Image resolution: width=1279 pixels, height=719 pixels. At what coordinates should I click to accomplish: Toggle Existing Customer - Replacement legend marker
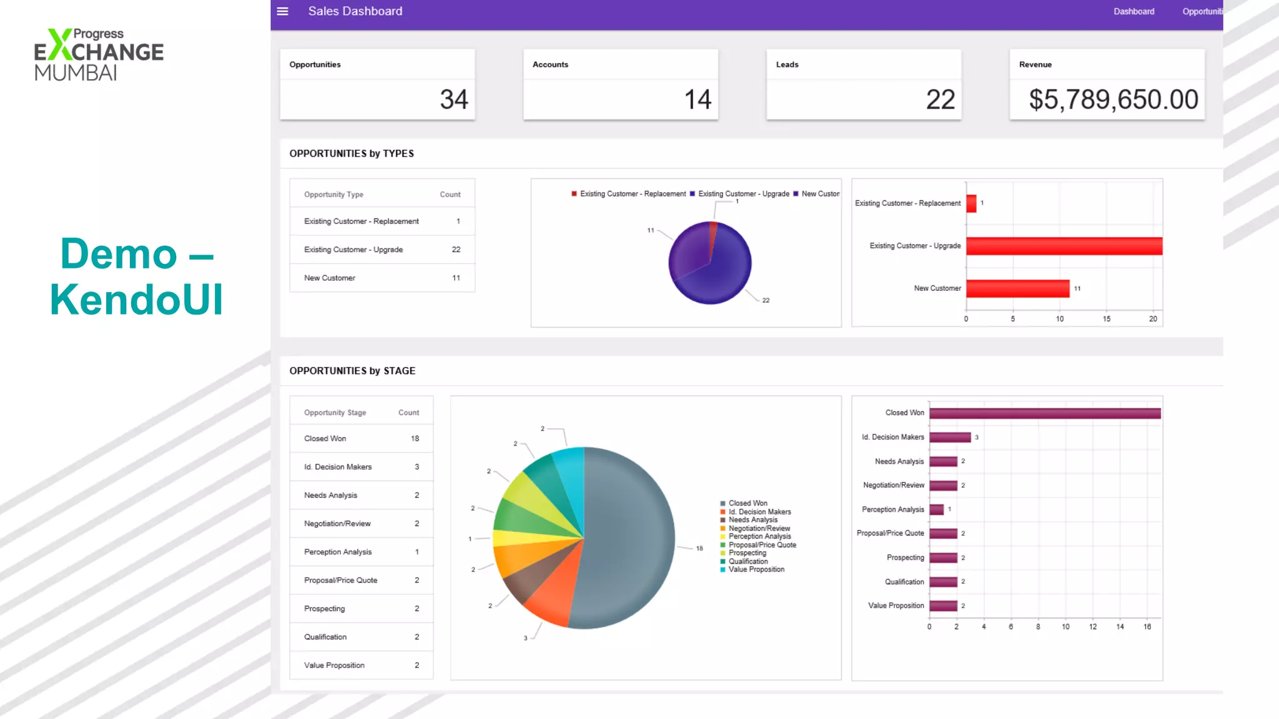point(574,194)
